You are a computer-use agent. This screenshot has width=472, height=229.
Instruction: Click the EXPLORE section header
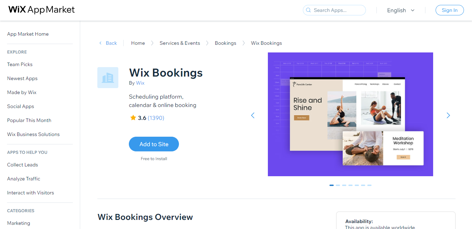tap(17, 52)
